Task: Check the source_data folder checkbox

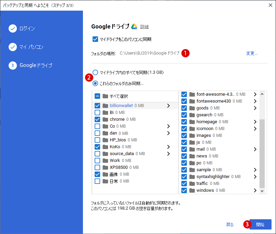Action: [97, 154]
